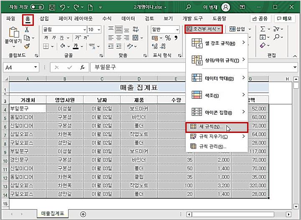Select the 매출집계표 sheet tab
Image resolution: width=301 pixels, height=220 pixels.
53,213
